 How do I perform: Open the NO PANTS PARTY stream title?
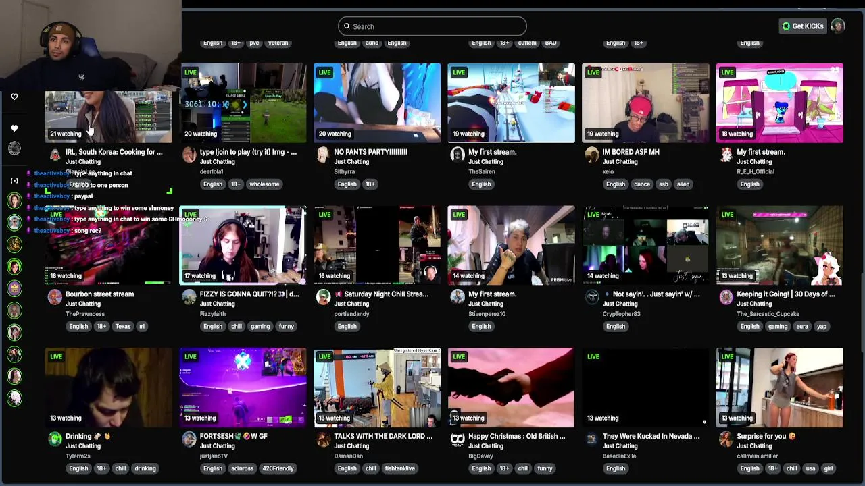[x=370, y=152]
